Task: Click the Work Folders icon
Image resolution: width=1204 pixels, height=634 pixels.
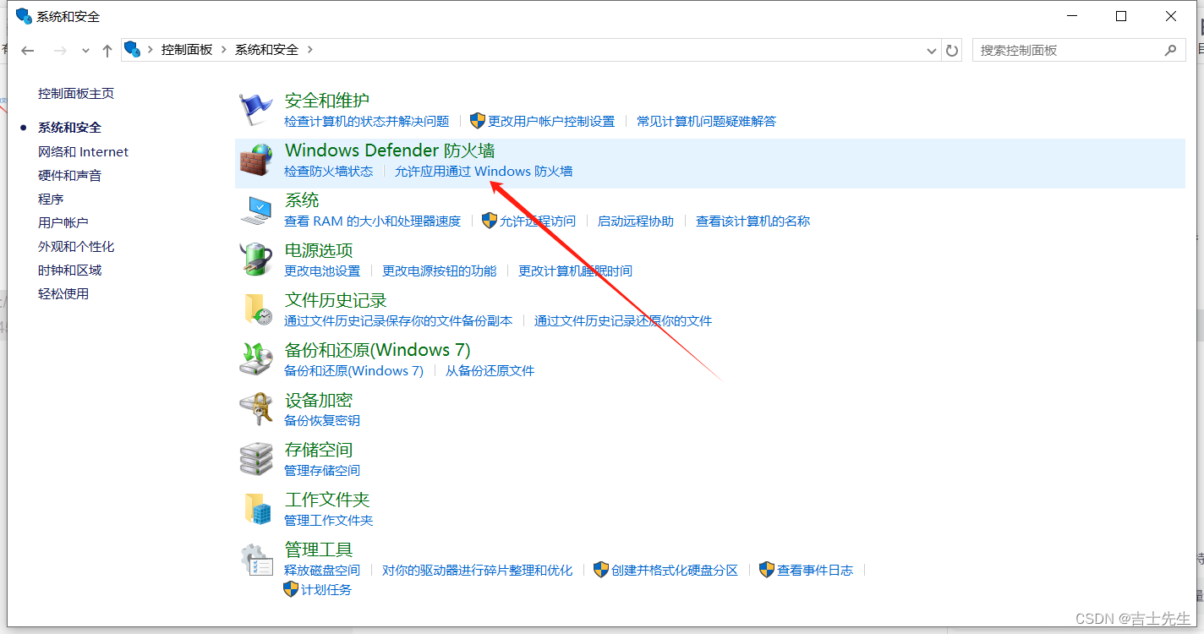Action: pos(256,509)
